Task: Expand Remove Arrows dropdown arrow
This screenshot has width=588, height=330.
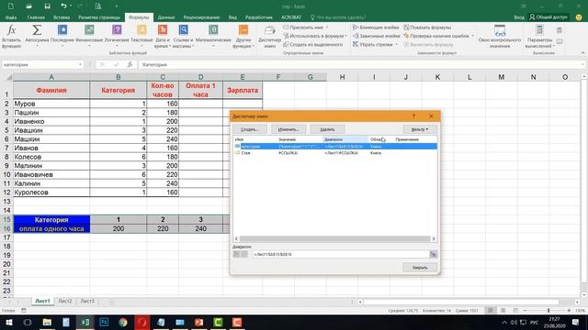Action: [x=396, y=45]
